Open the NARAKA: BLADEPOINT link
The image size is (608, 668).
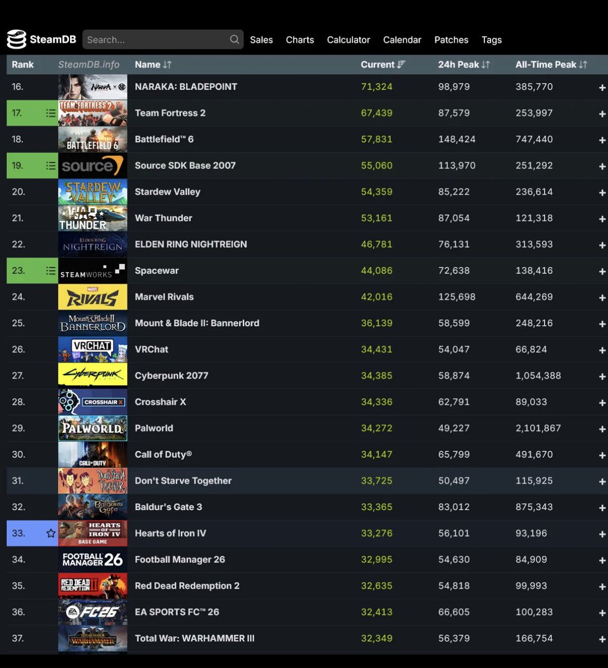(186, 87)
